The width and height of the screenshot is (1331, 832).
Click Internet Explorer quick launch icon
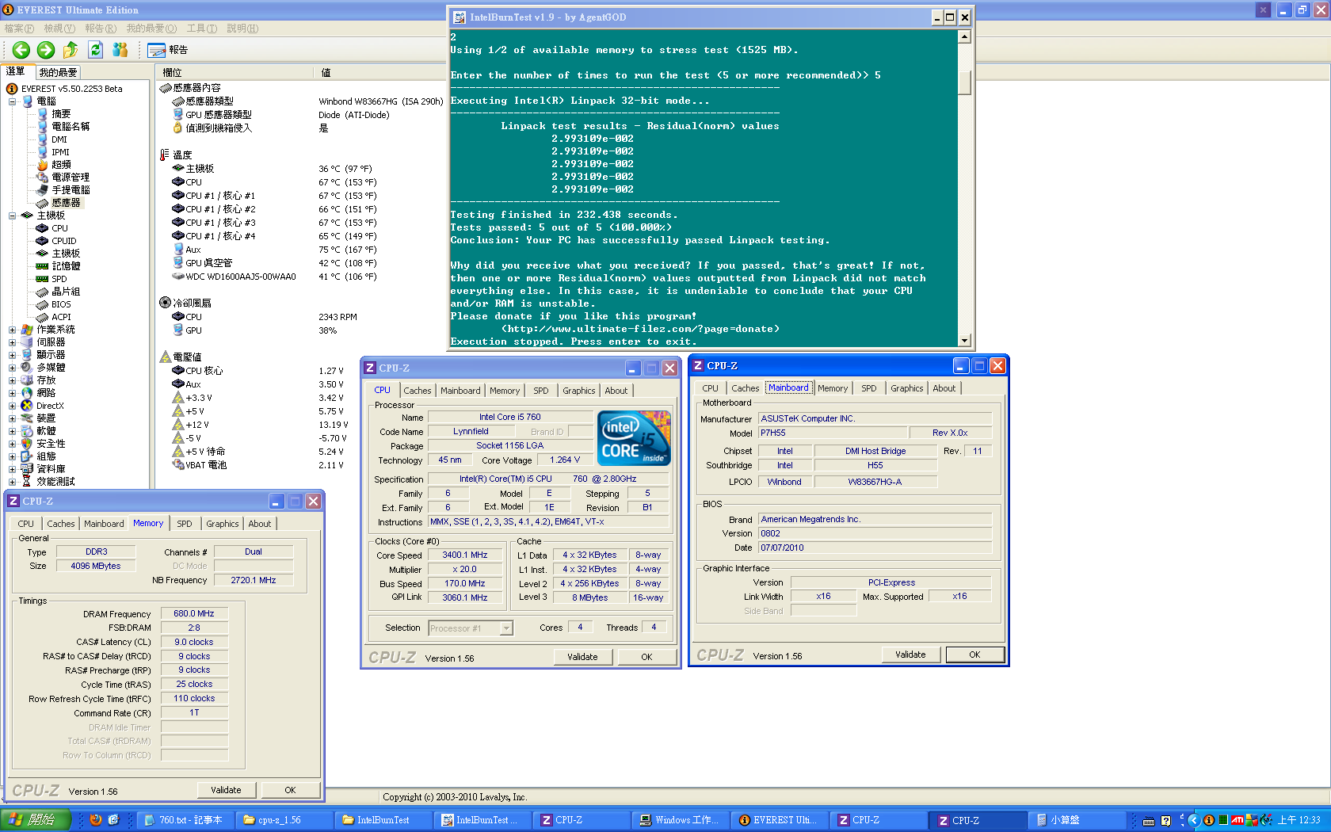tap(113, 820)
